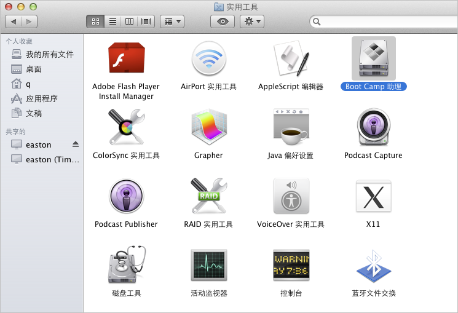Open the Grapher app icon
Screen dimensions: 458x313
tap(208, 127)
